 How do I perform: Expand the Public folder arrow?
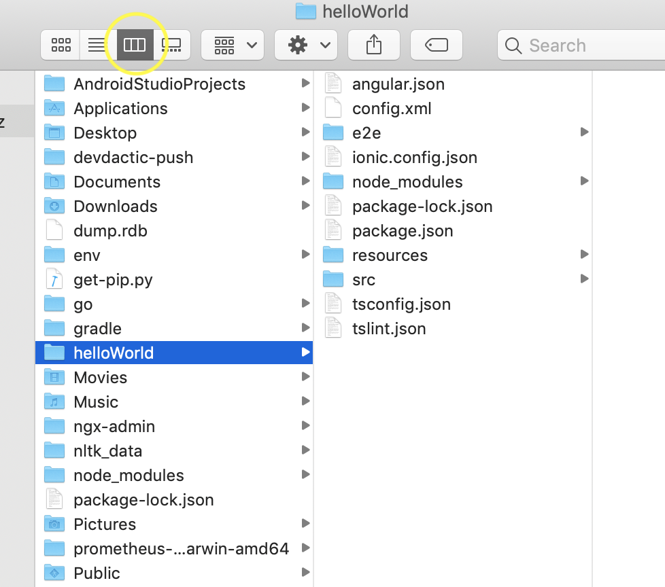305,572
